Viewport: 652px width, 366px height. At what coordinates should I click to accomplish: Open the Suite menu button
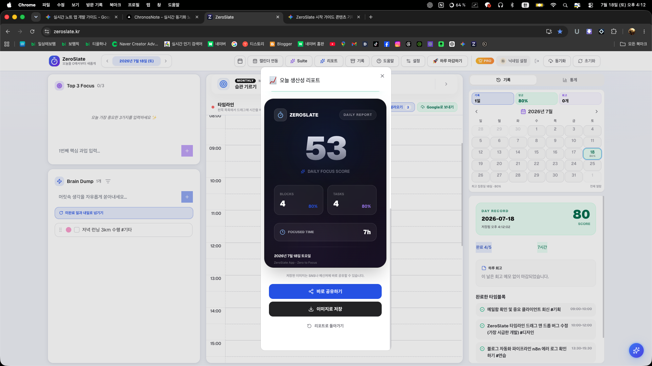coord(299,61)
